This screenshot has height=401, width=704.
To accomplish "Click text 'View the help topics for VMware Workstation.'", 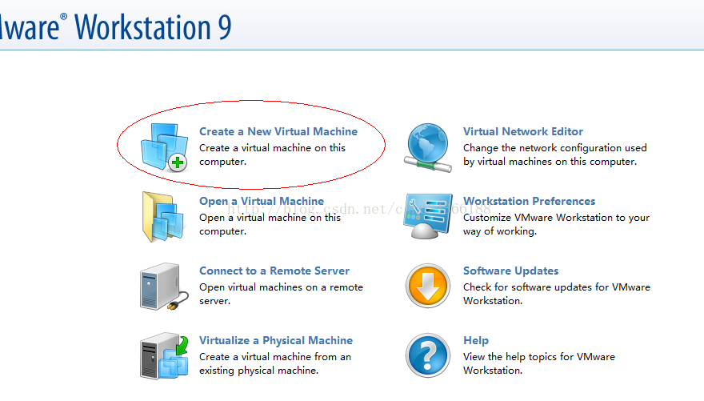I will (x=539, y=363).
